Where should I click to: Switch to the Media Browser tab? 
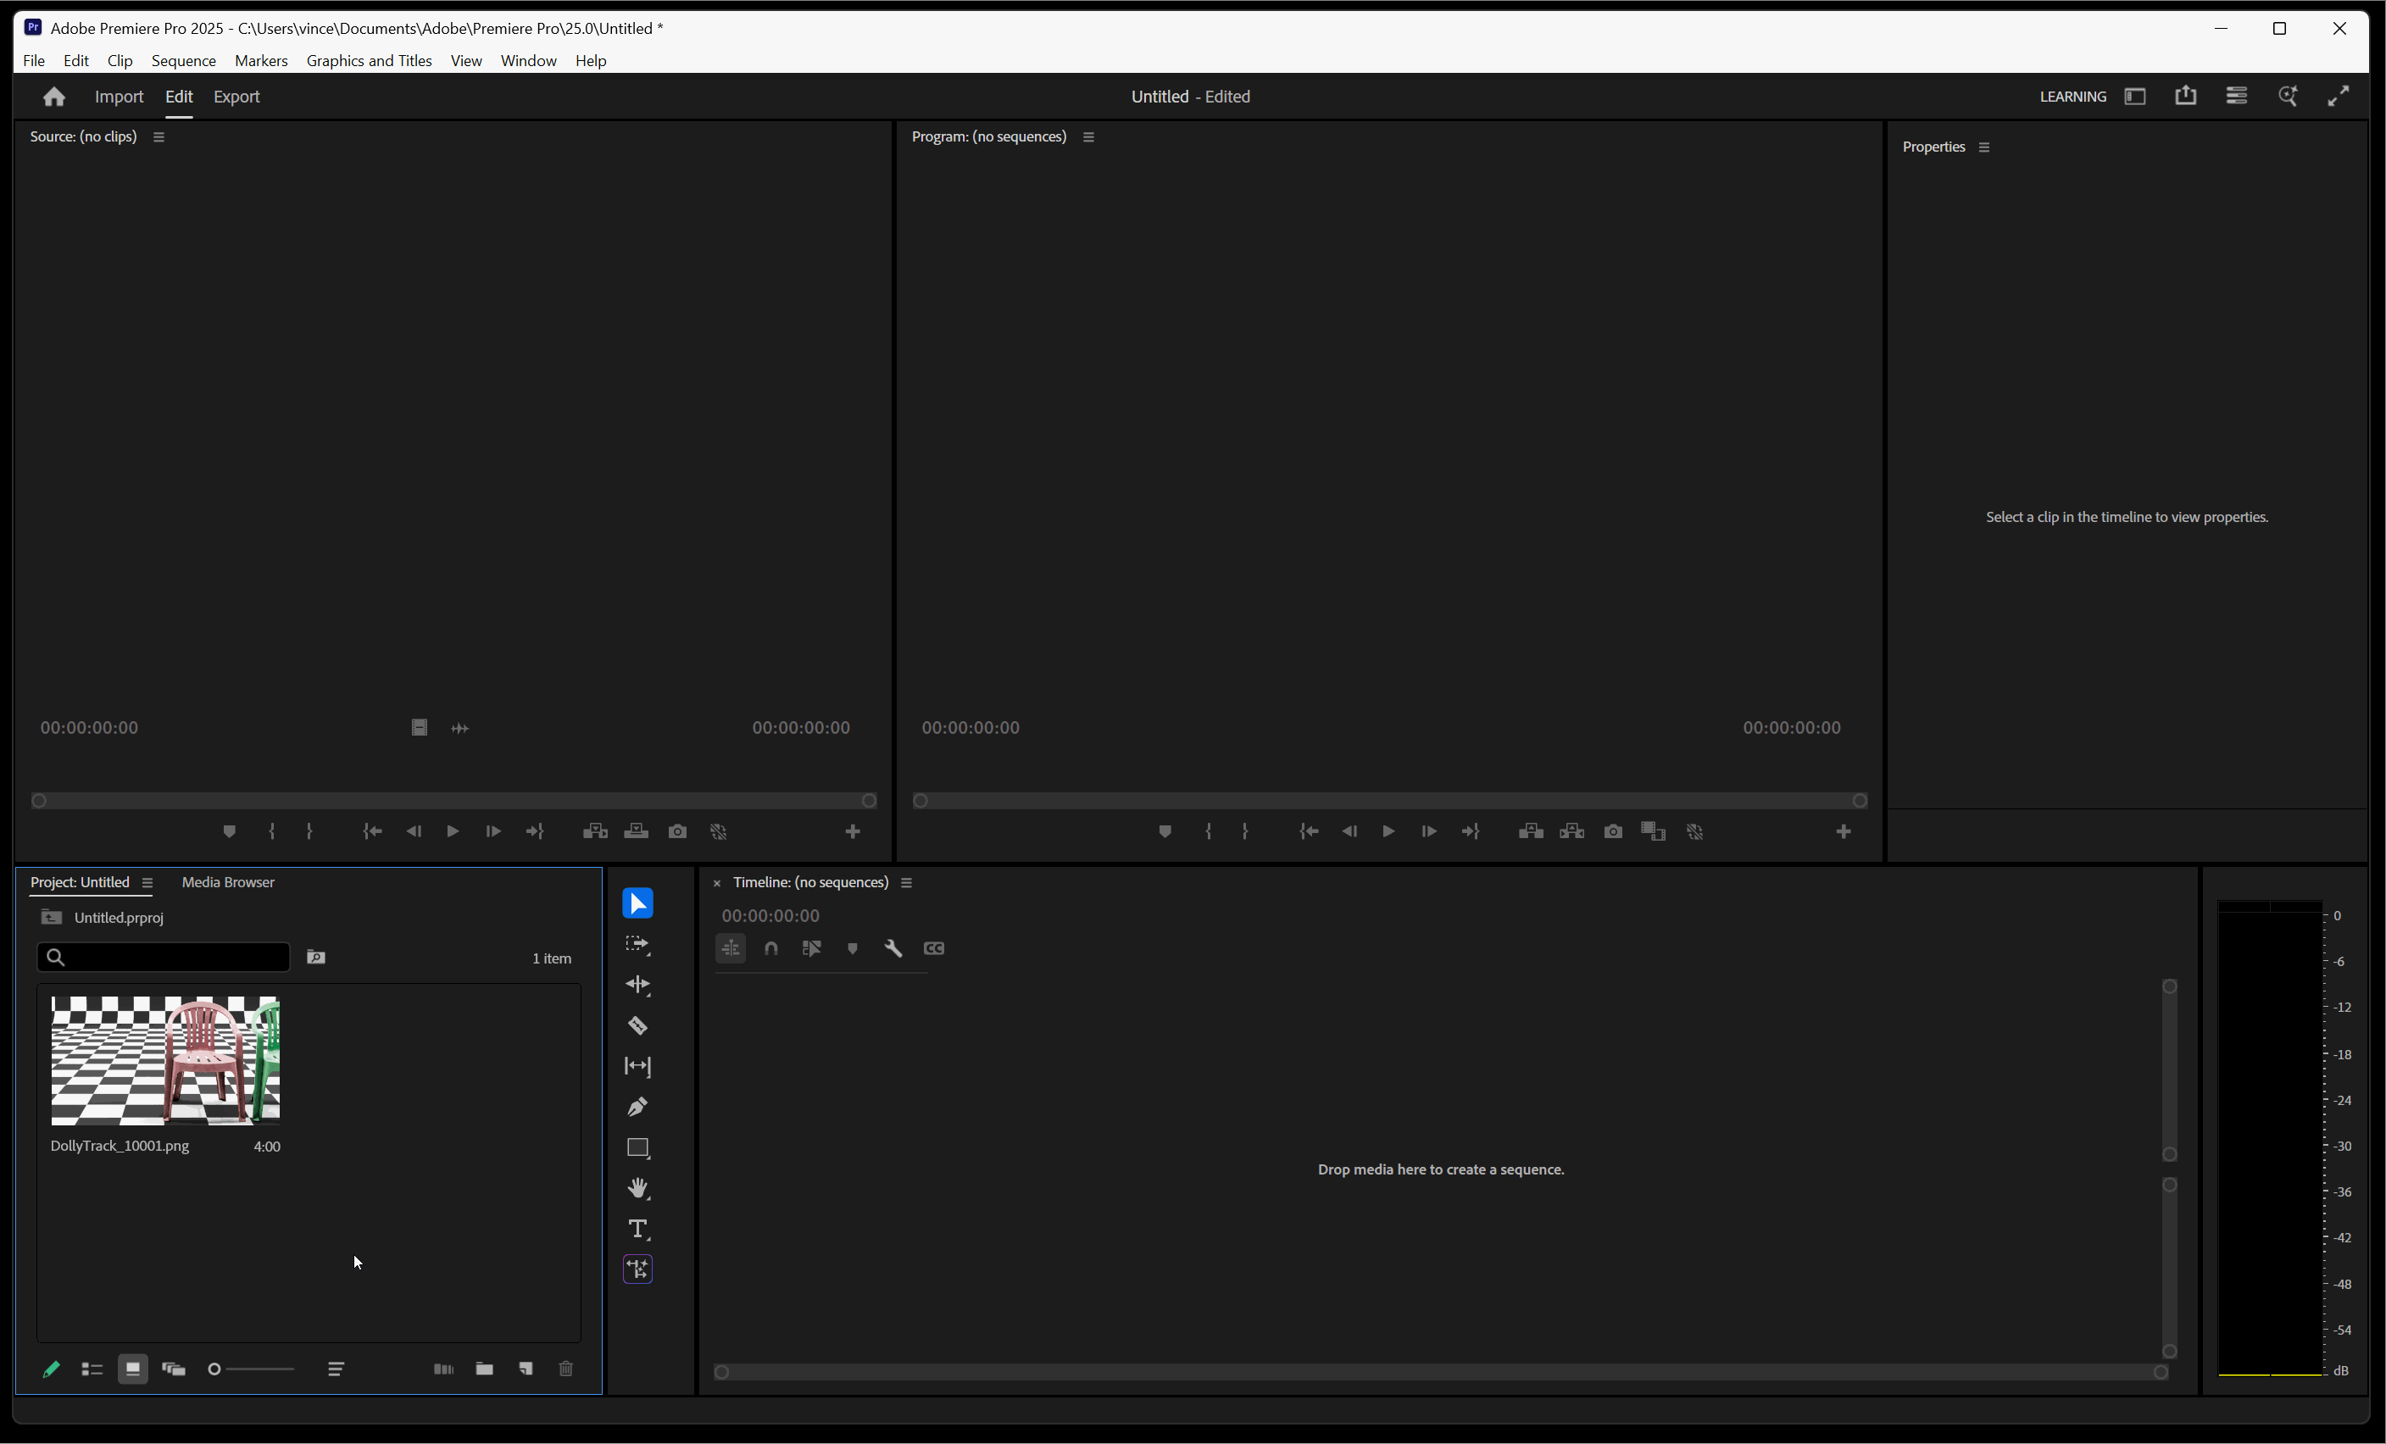coord(227,881)
